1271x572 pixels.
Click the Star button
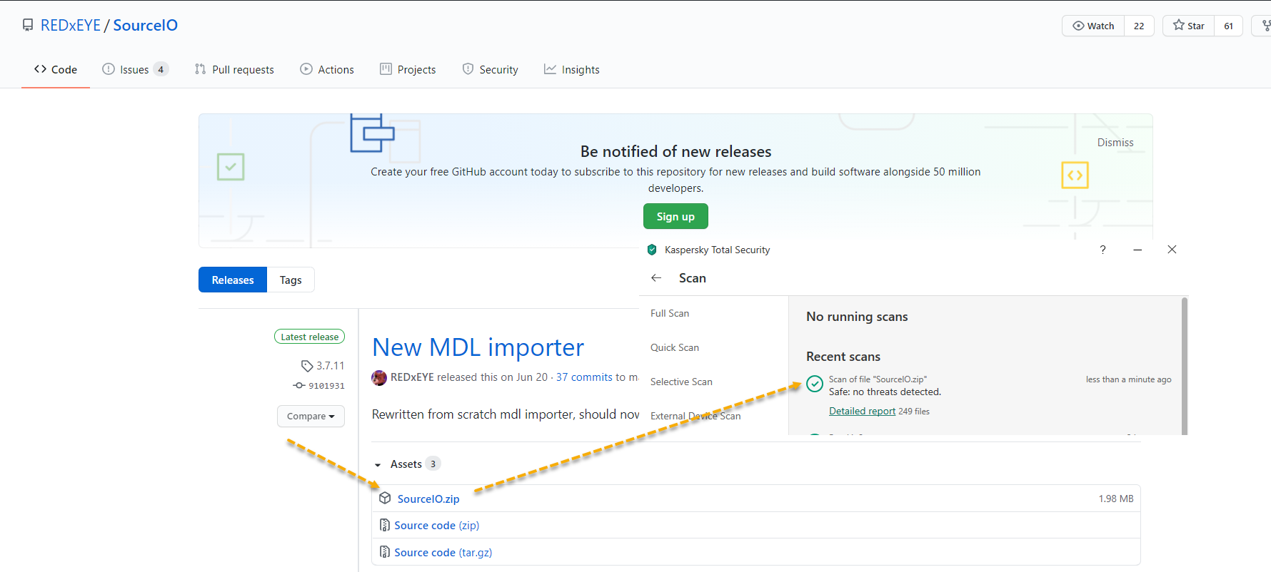point(1189,26)
